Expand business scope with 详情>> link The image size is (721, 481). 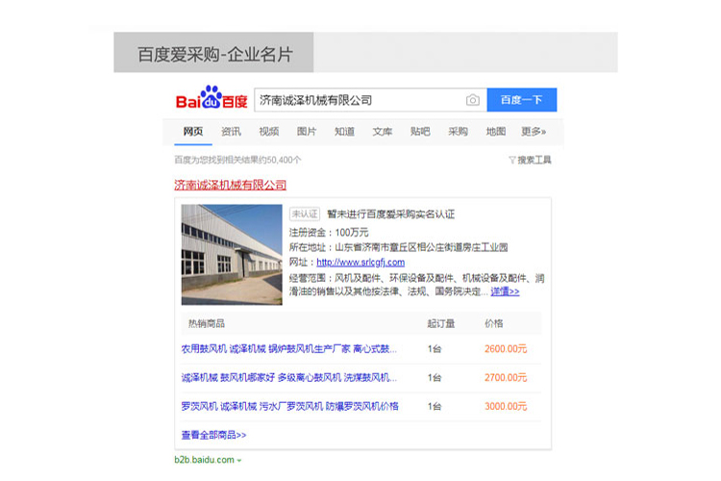505,291
